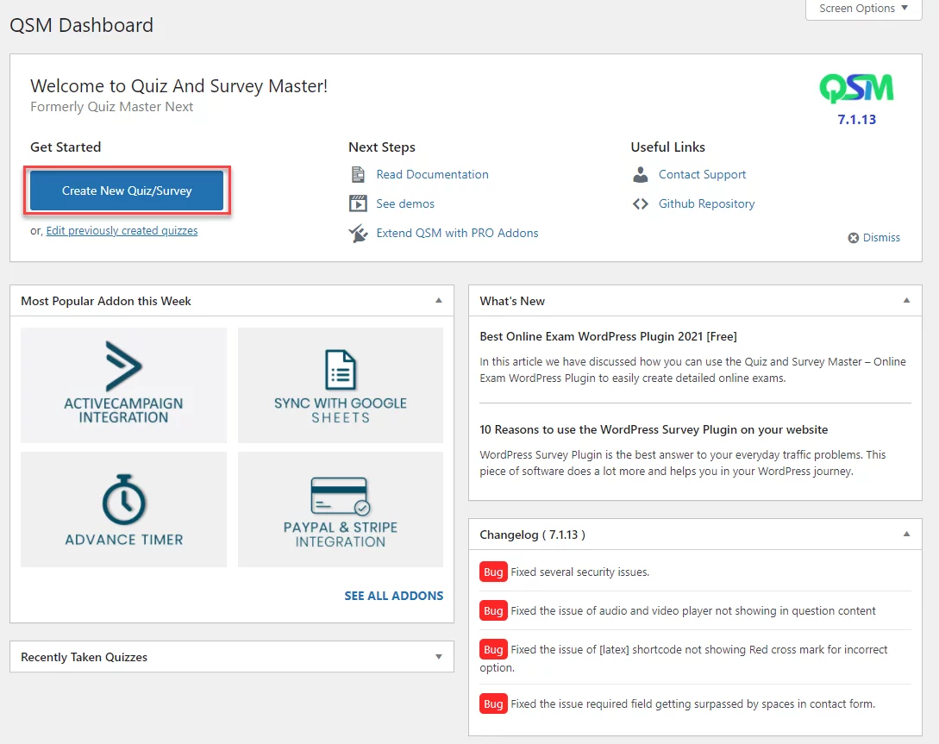Click the Most Popular Addon this Week heading

(x=106, y=301)
